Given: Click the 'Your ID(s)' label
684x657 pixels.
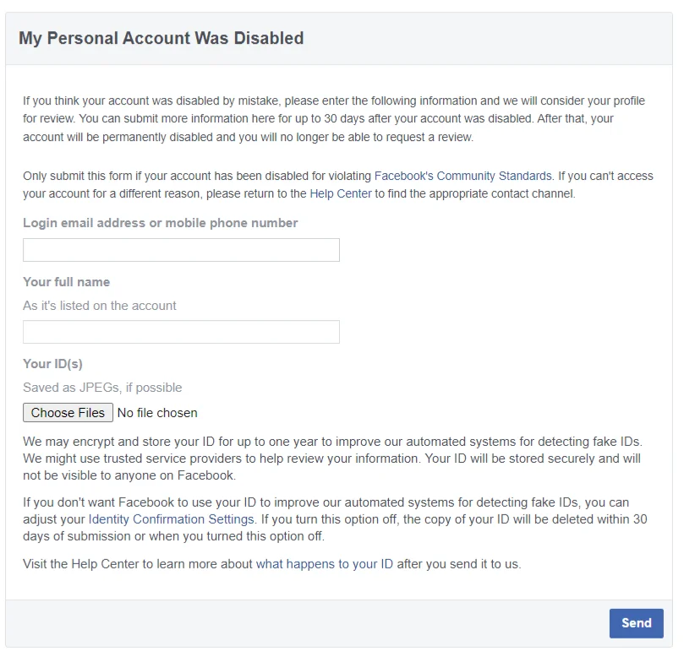Looking at the screenshot, I should pos(52,364).
